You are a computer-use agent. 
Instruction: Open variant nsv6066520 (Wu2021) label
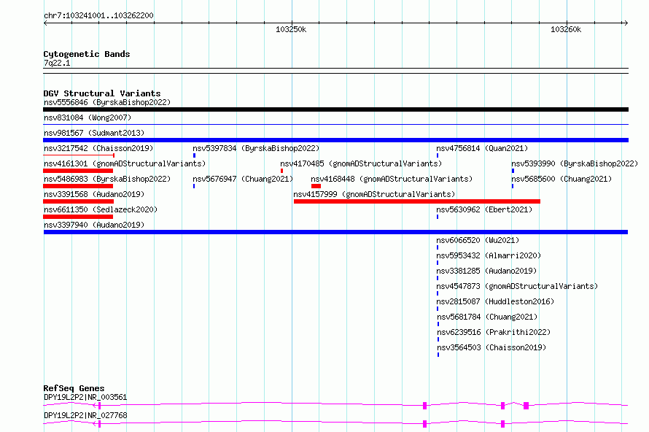(478, 240)
